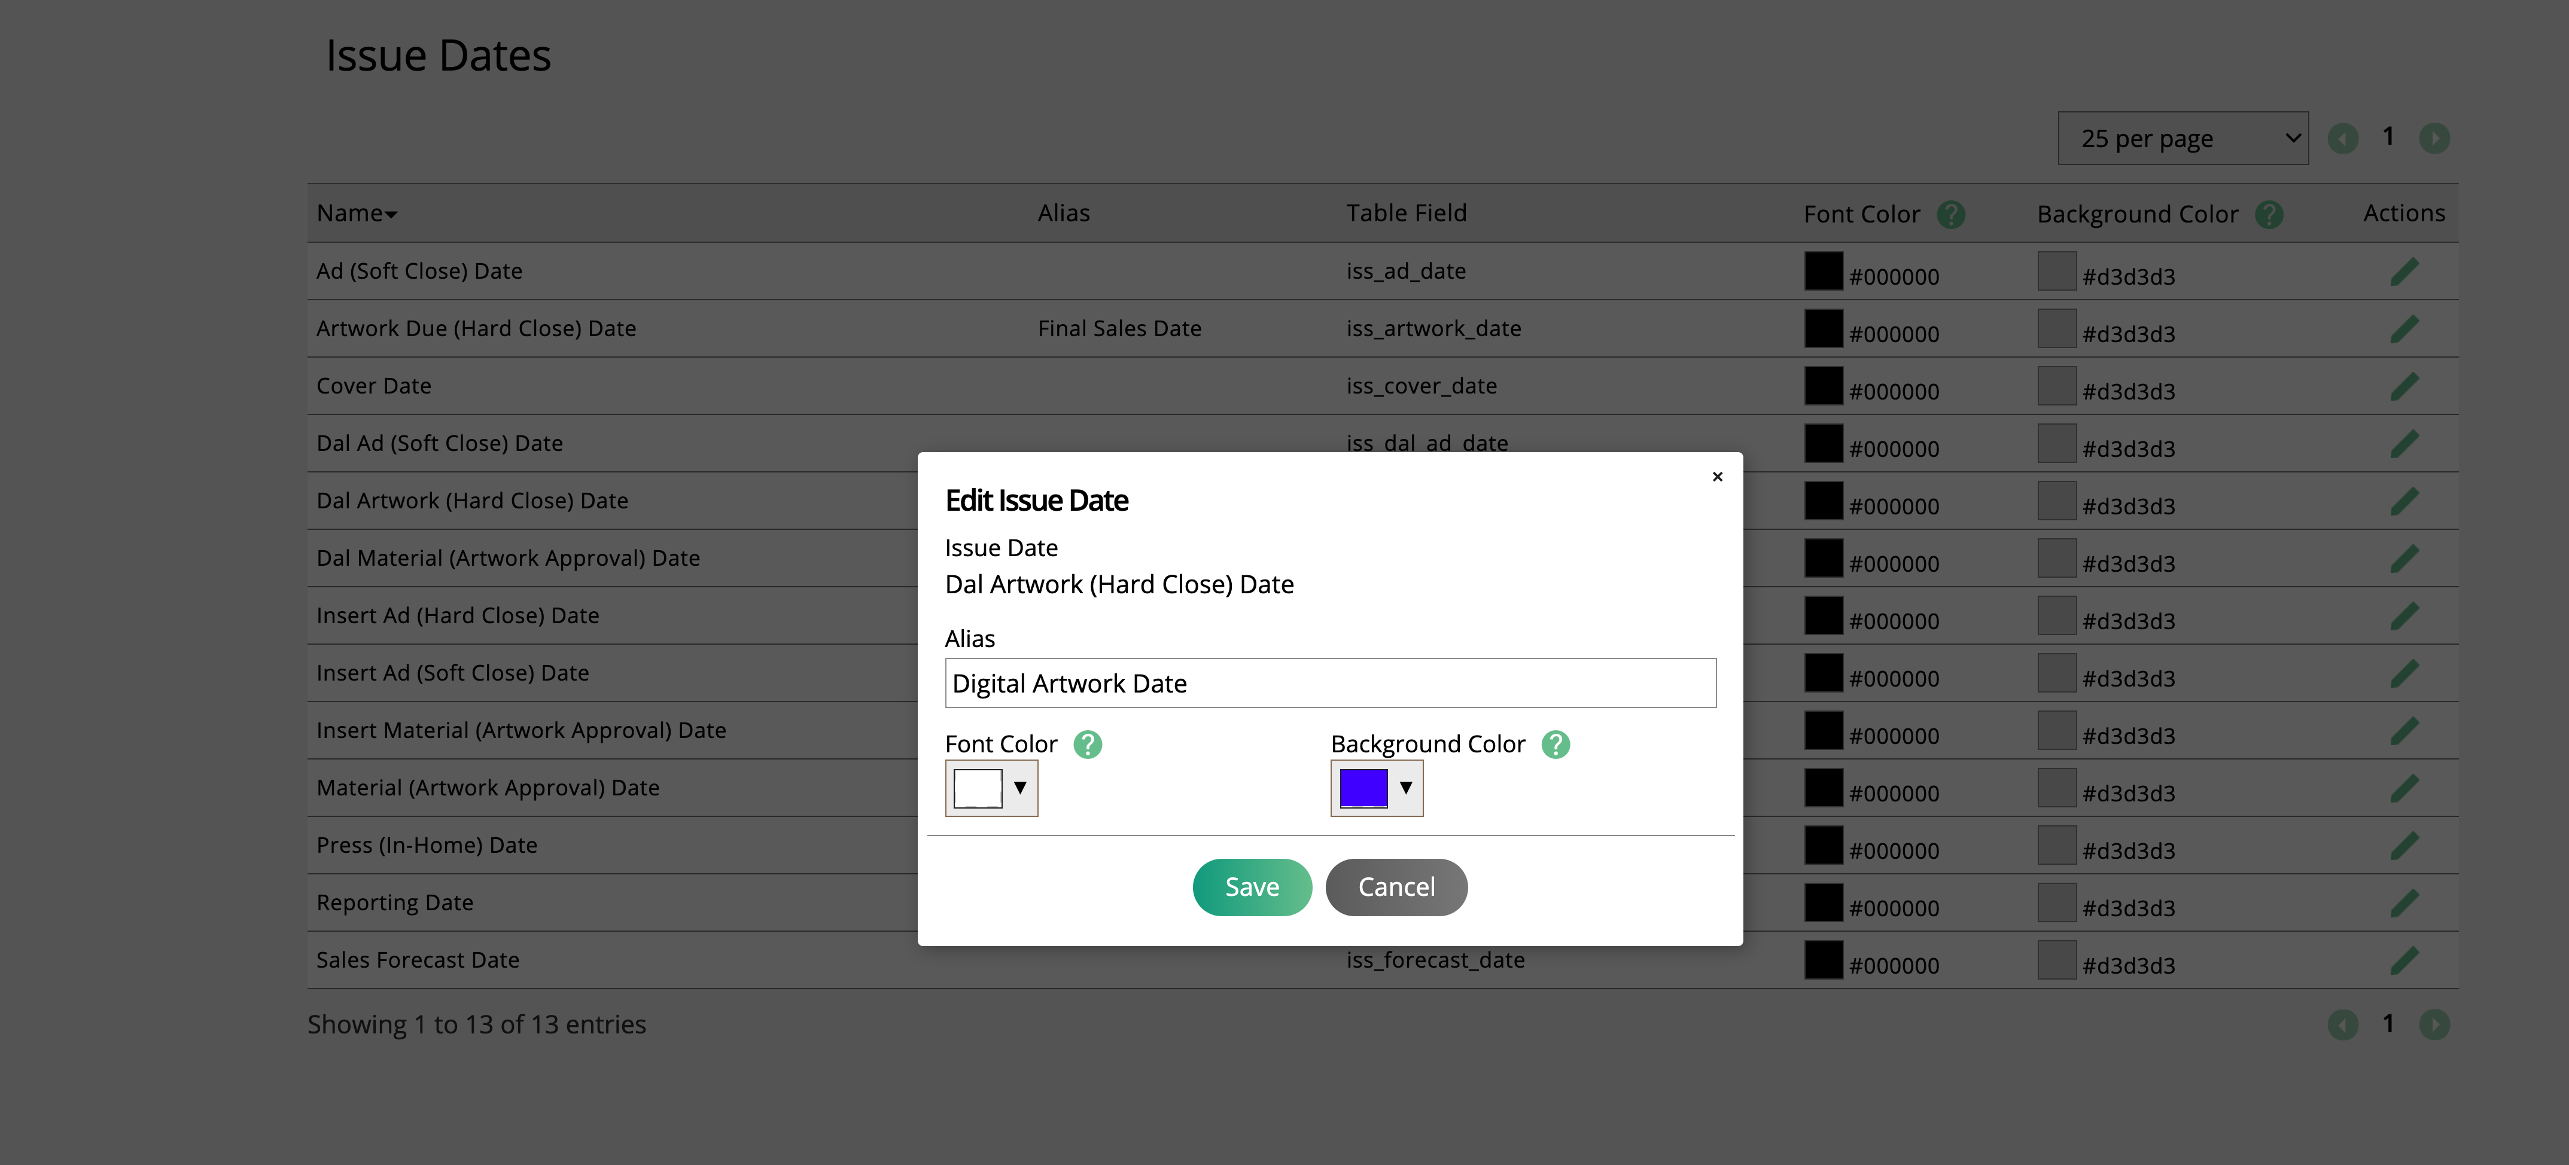Click #000000 value in Artwork Due row

coord(1894,334)
